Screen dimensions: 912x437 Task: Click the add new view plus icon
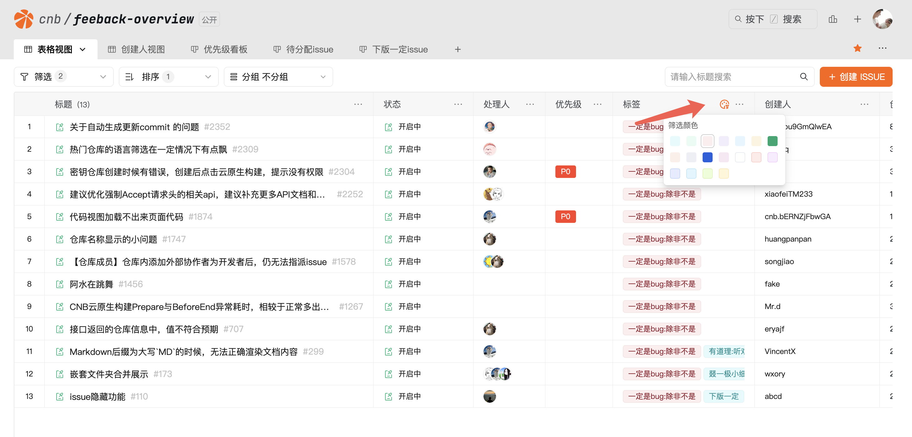[458, 50]
